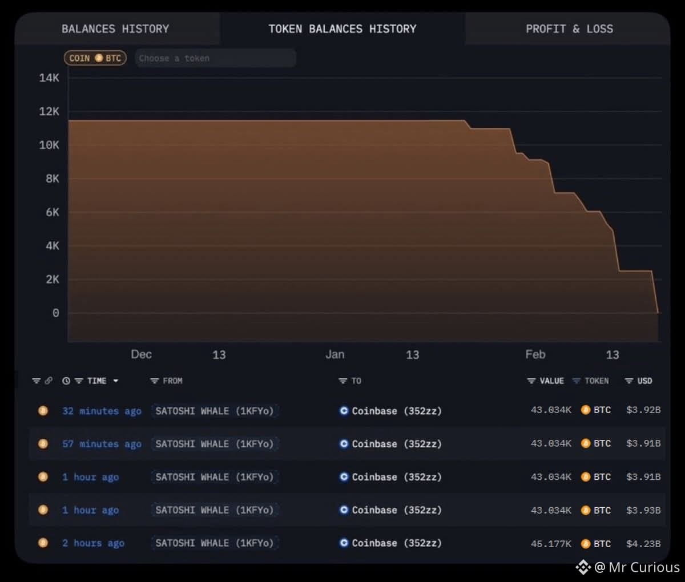The image size is (685, 582).
Task: Filter the FROM column
Action: [154, 381]
